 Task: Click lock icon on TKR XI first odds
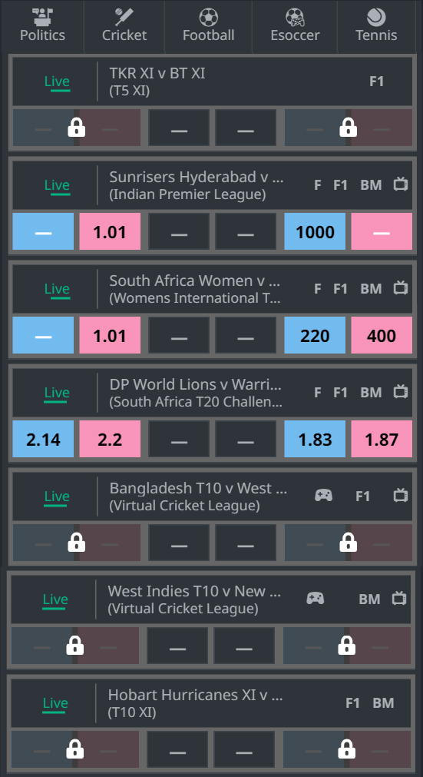[x=76, y=128]
